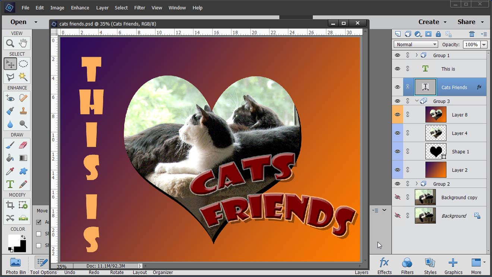Select the Gradient tool
This screenshot has height=277, width=492.
(x=23, y=158)
